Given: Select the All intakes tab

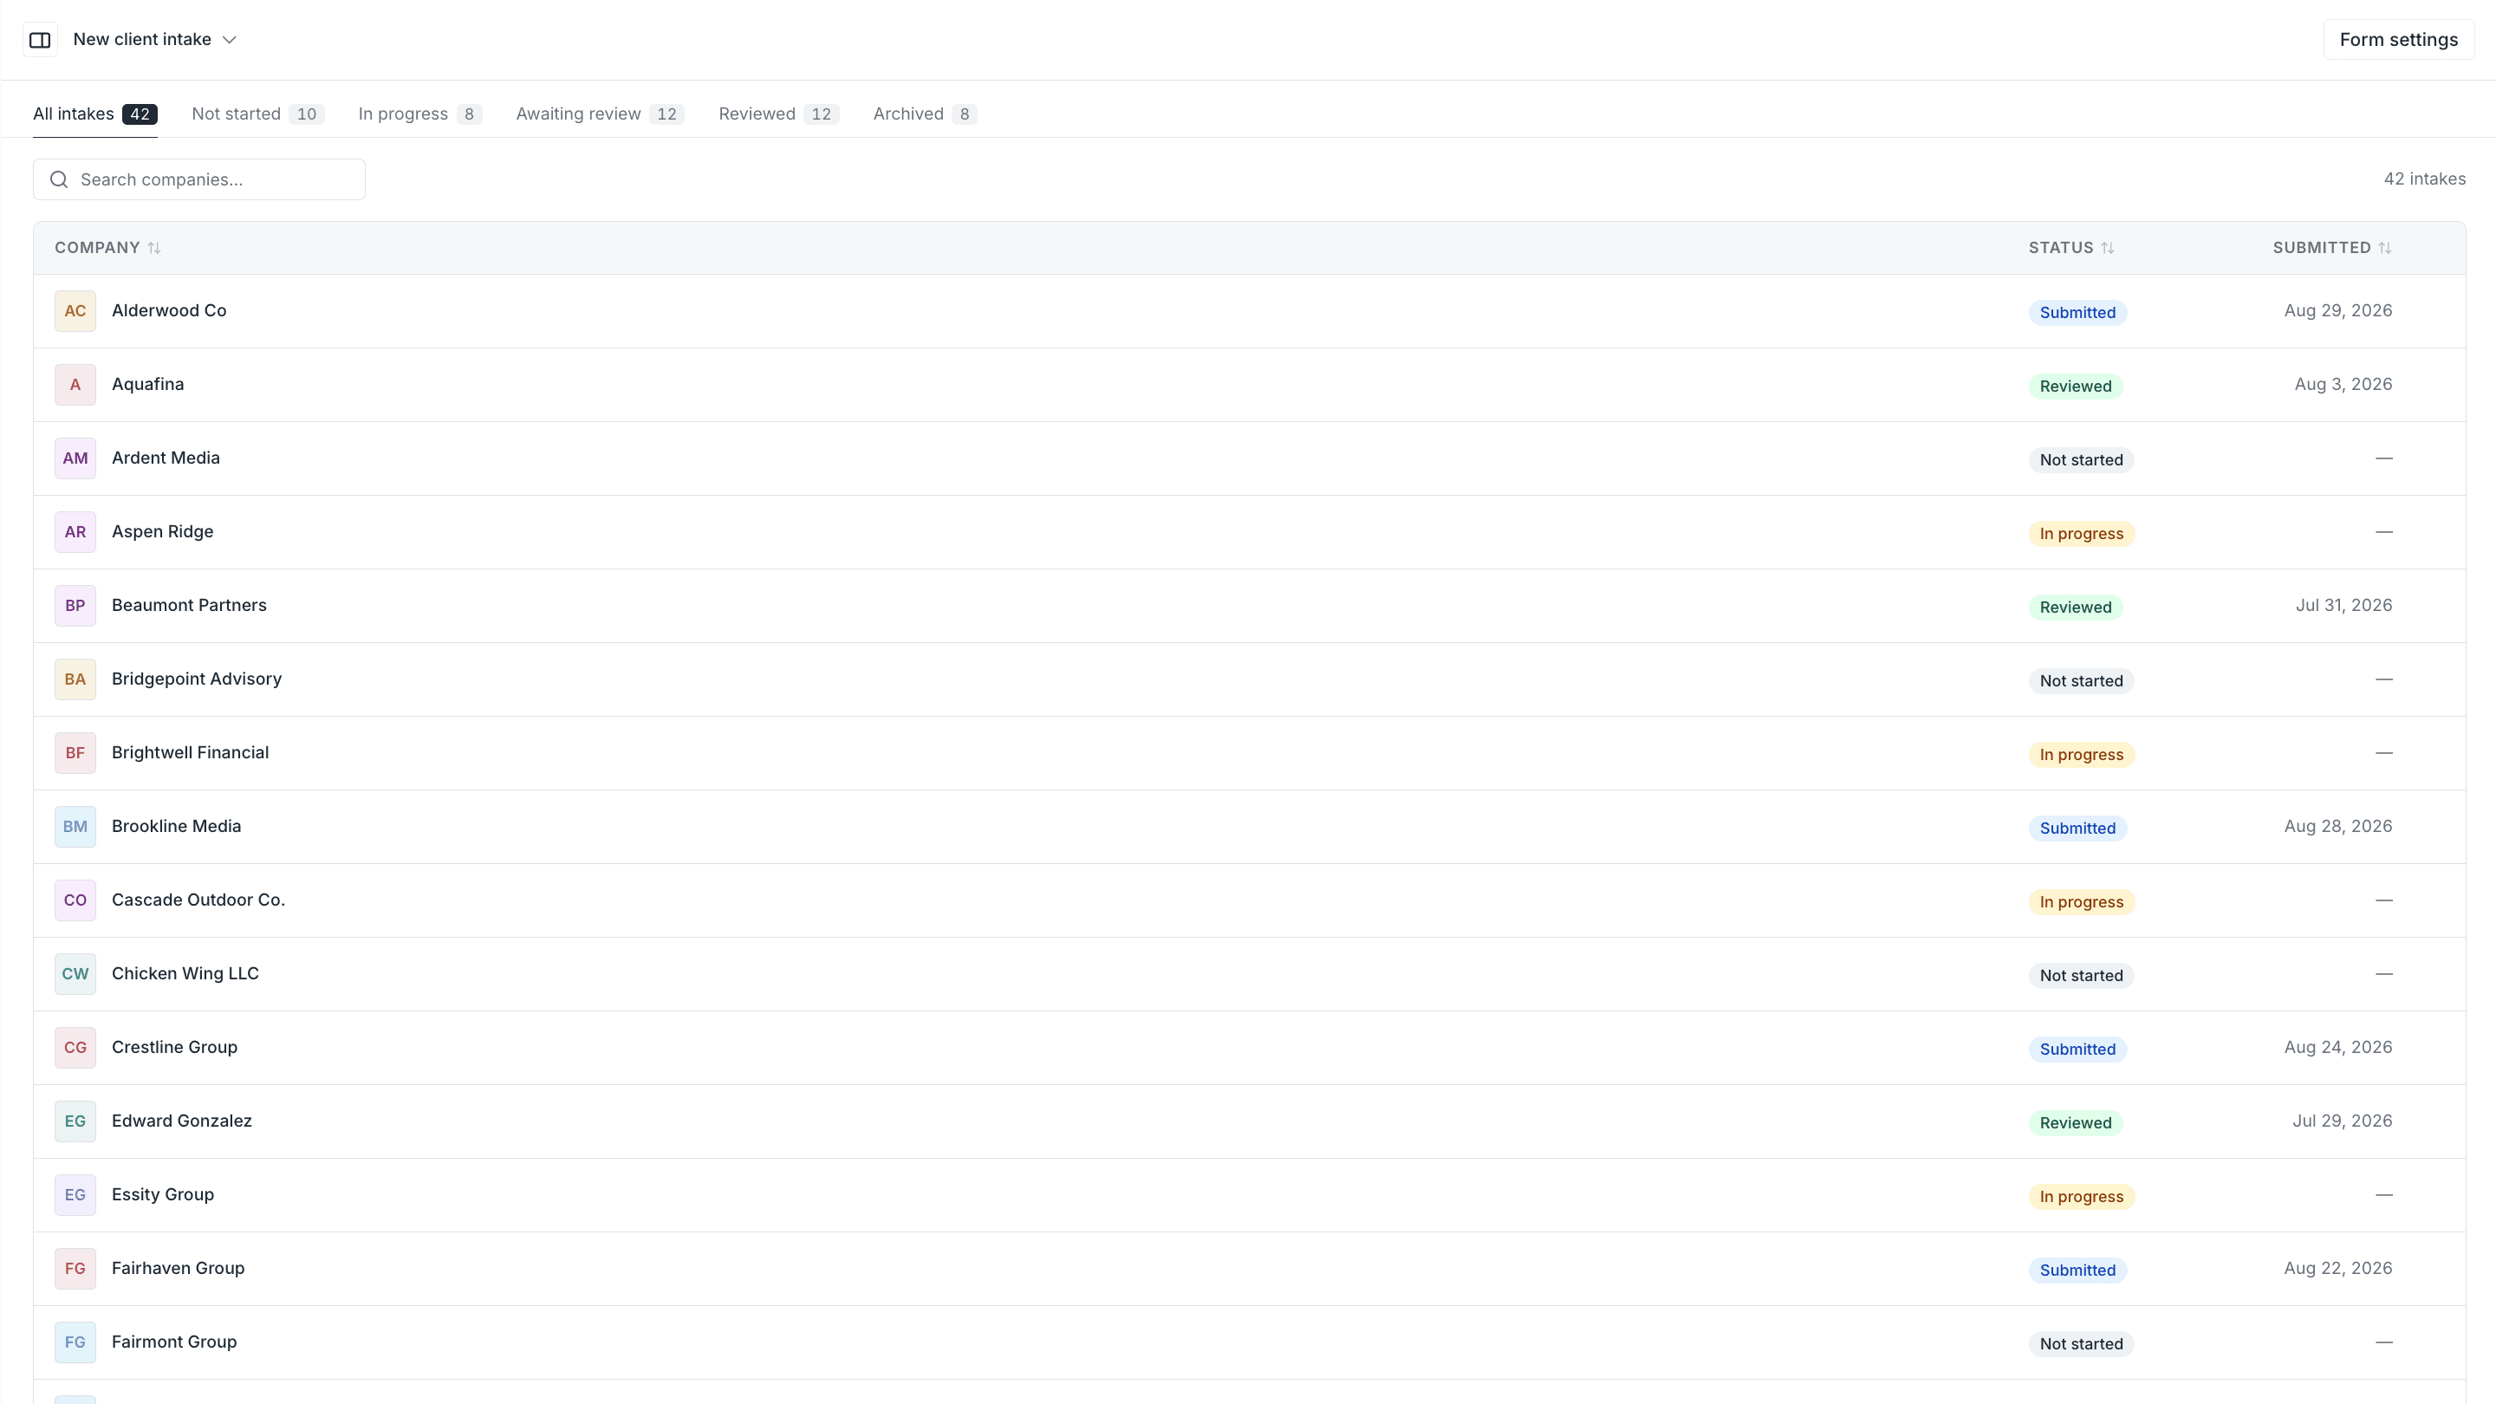Looking at the screenshot, I should [95, 114].
